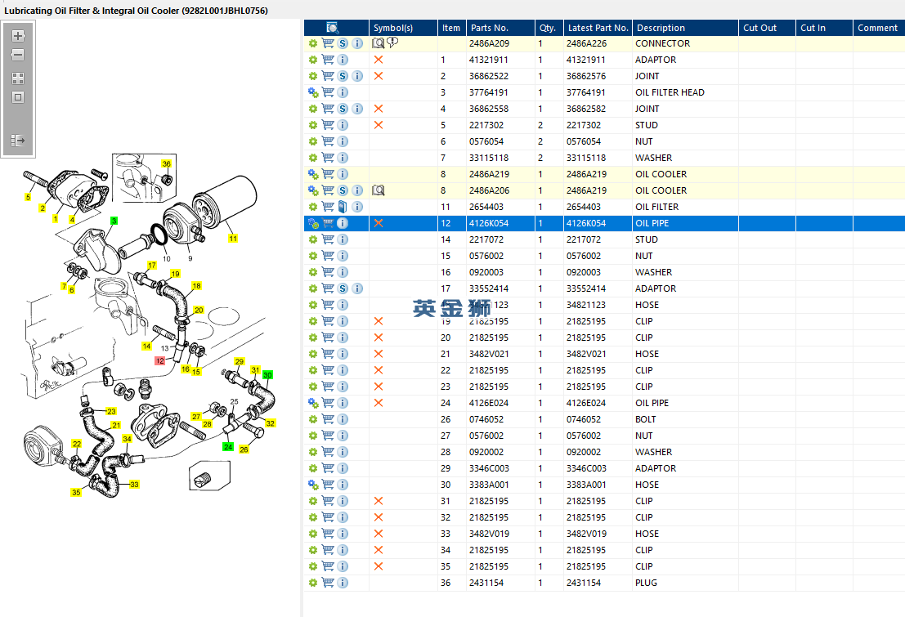Open supersession S icon for ADAPTOR 33552414
The height and width of the screenshot is (617, 905).
[343, 288]
